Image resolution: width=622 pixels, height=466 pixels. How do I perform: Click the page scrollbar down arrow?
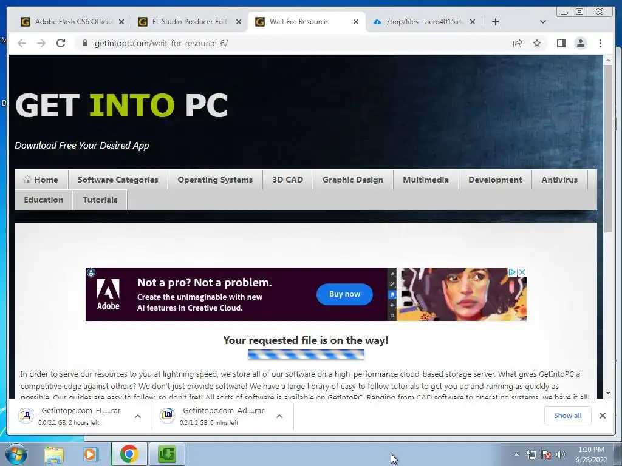pos(608,393)
